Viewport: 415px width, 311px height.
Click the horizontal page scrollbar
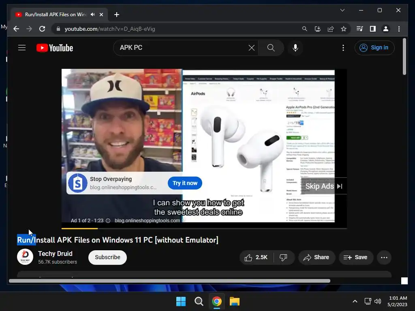[170, 281]
